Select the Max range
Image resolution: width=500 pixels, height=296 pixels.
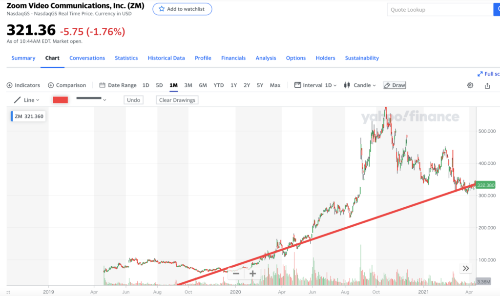(275, 85)
